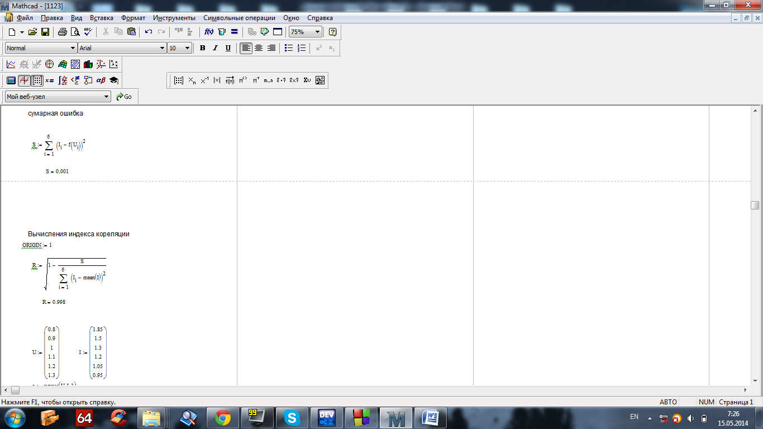
Task: Save the worksheet using the diskette icon
Action: (x=45, y=32)
